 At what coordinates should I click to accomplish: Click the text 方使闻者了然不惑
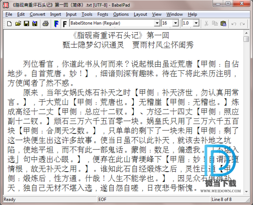coord(38,83)
